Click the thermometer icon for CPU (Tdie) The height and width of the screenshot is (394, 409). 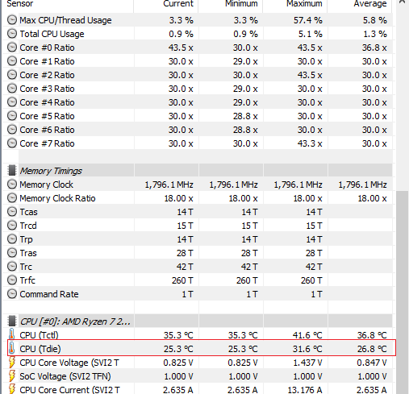(x=11, y=348)
